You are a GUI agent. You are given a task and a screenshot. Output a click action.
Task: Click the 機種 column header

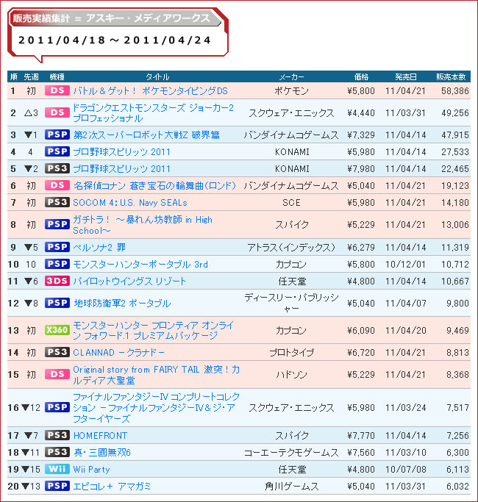[x=57, y=77]
